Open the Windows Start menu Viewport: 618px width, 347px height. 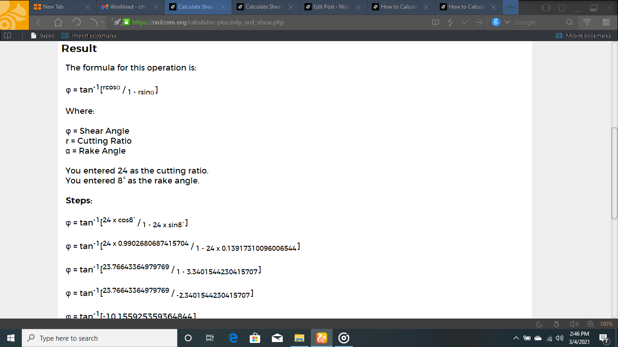point(11,338)
